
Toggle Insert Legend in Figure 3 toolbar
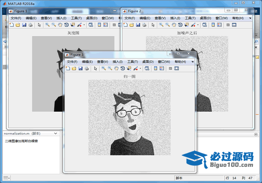coord(162,68)
